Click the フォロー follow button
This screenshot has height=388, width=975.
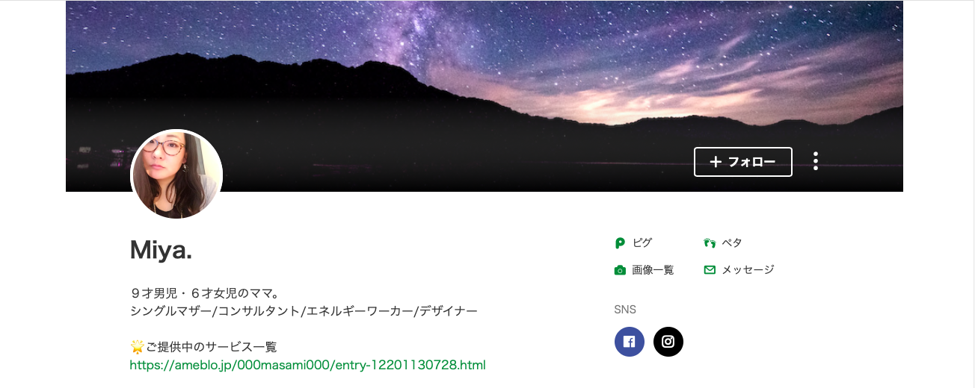(x=742, y=162)
